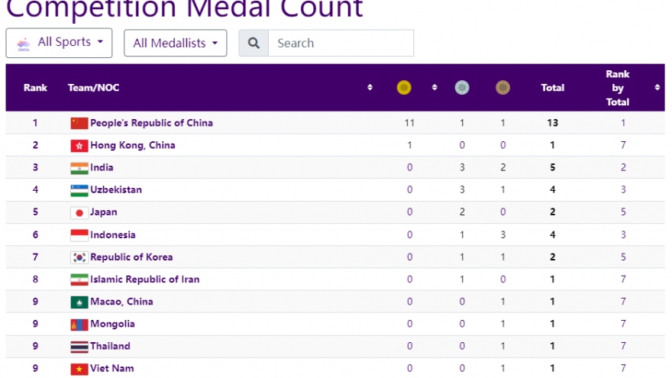
Task: Click the silver medal column icon
Action: tap(462, 88)
